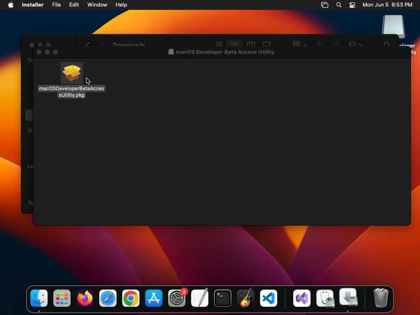
Task: Open the File menu
Action: 56,5
